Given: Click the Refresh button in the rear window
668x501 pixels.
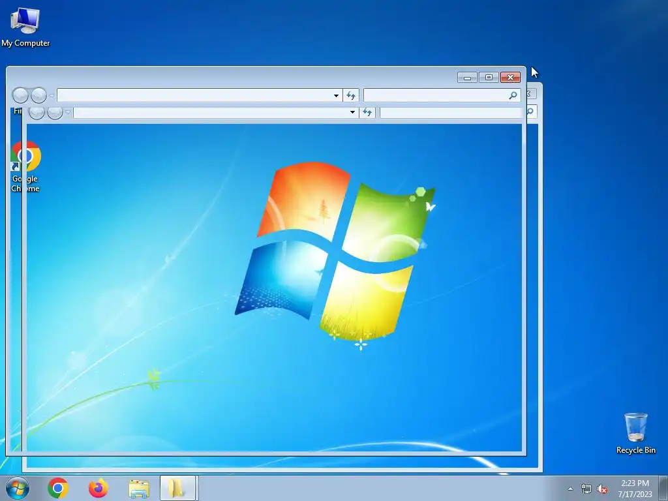Looking at the screenshot, I should coord(367,112).
